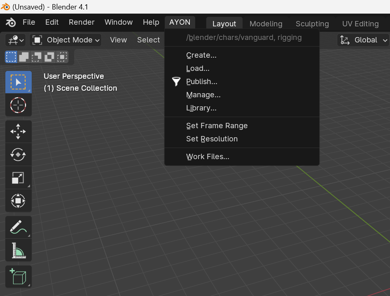Activate the Annotate pencil tool

[19, 227]
